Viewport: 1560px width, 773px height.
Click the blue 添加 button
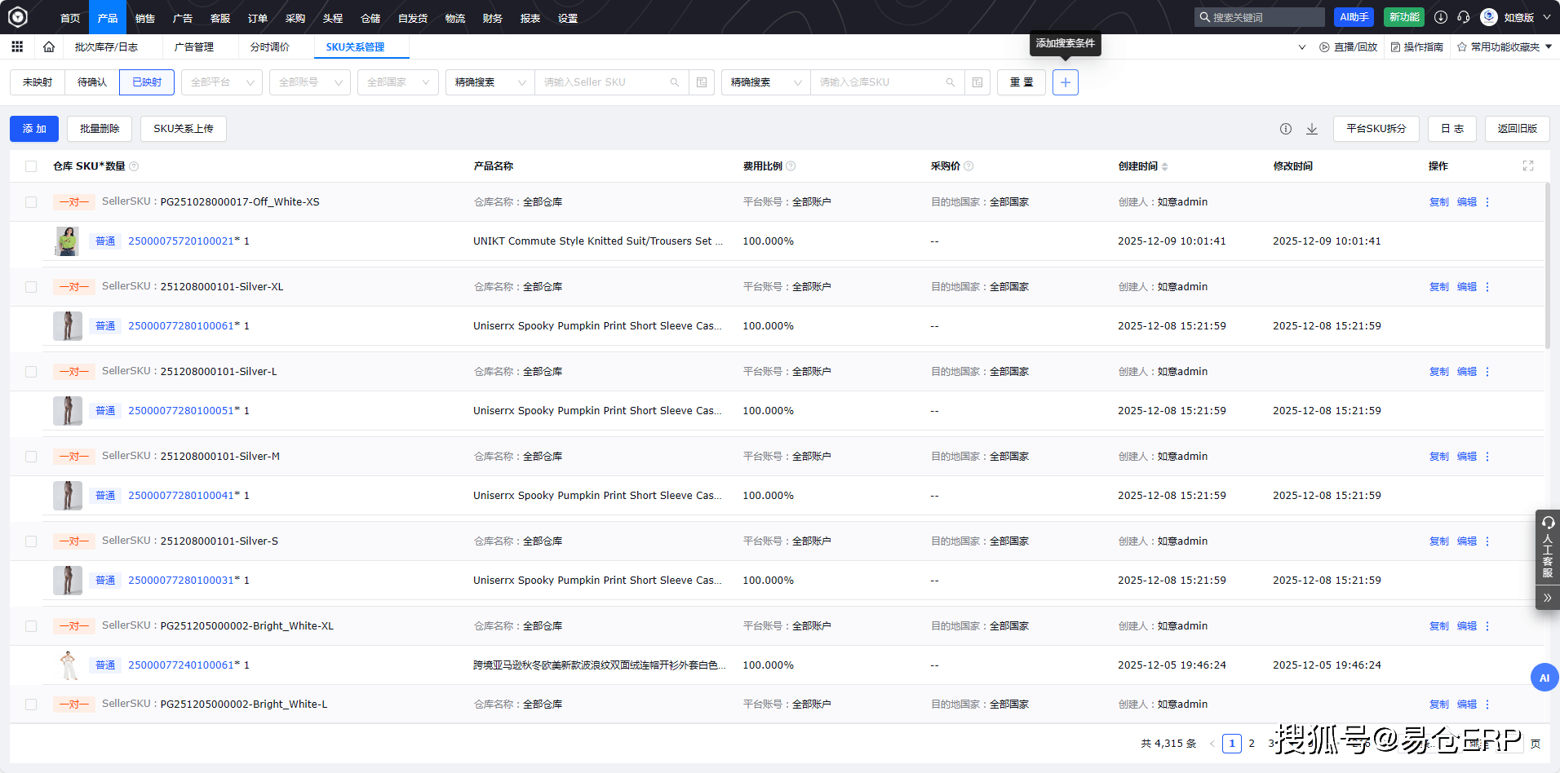[34, 129]
